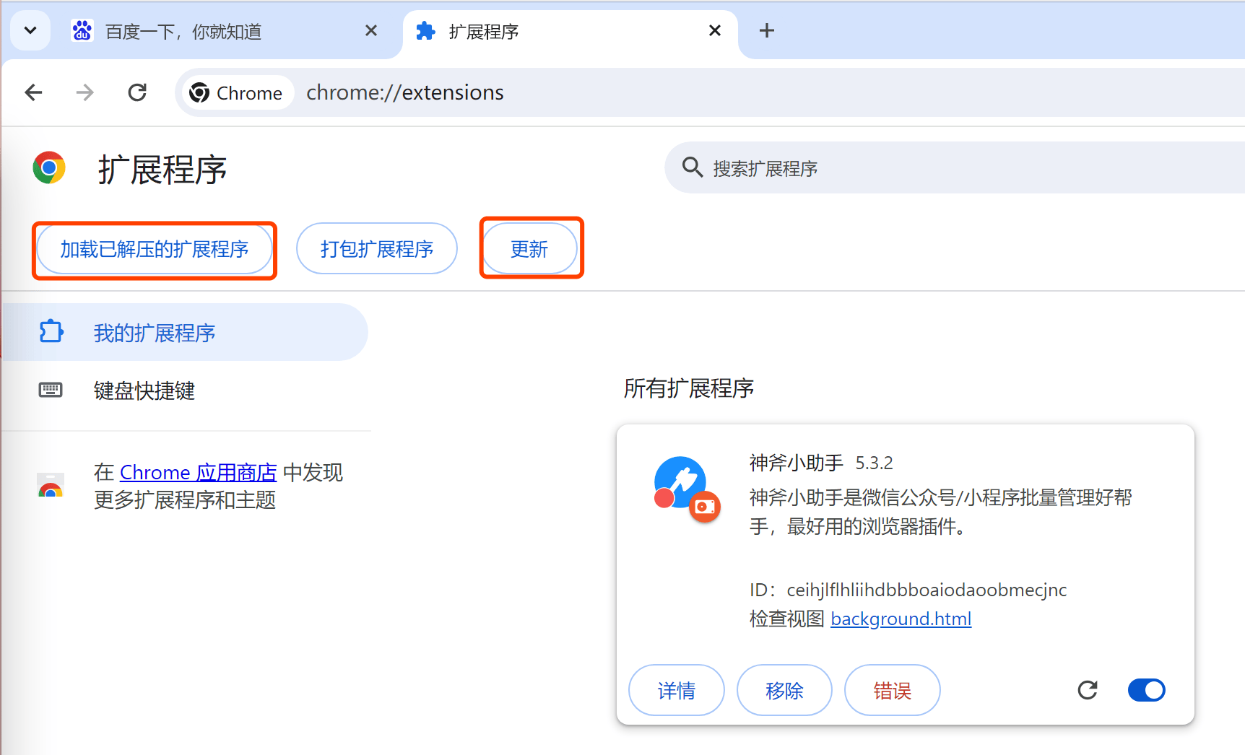Expand the tab search dropdown arrow
This screenshot has height=755, width=1245.
coord(30,31)
